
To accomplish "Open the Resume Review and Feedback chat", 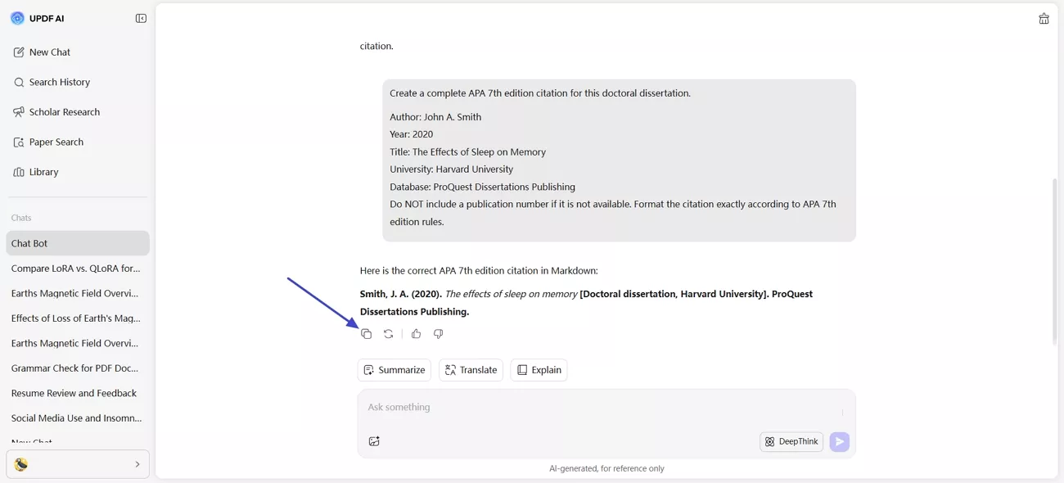I will 74,393.
